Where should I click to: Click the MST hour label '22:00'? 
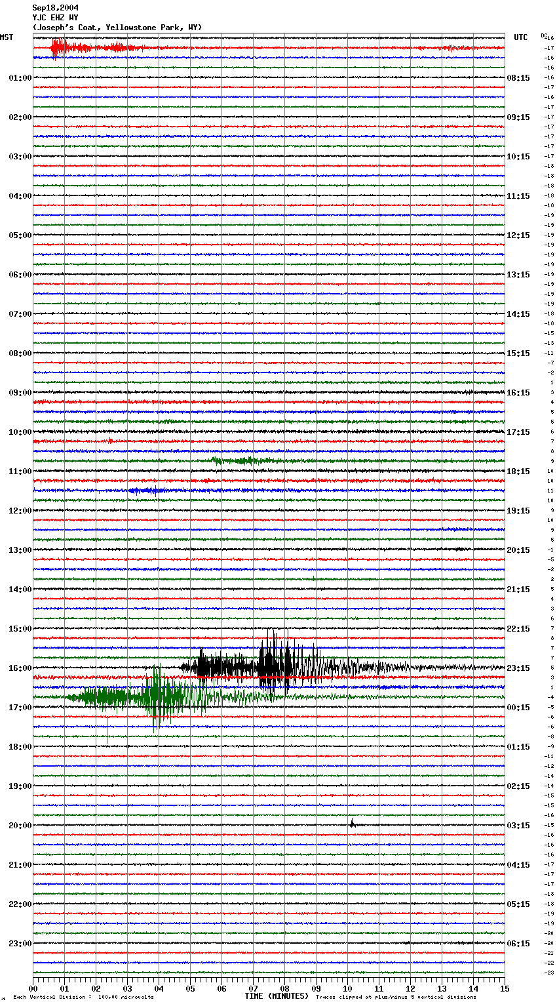point(20,904)
